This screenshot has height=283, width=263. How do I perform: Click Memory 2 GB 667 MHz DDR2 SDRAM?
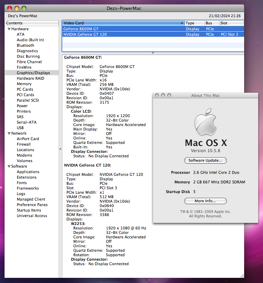[210, 182]
